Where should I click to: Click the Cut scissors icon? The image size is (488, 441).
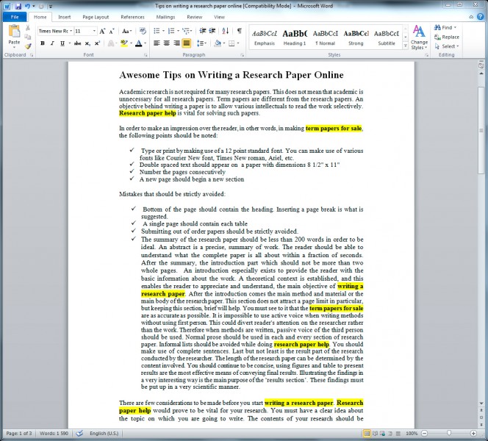(28, 28)
